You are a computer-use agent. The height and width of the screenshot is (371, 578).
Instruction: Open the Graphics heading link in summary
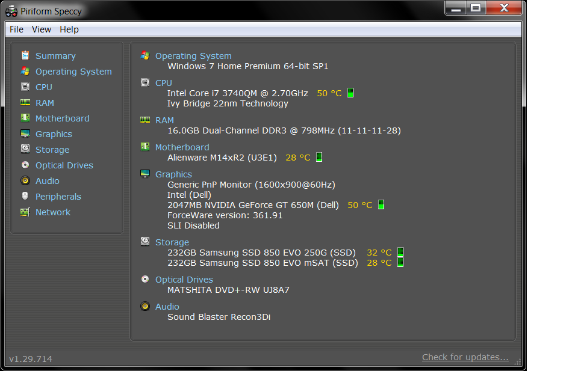173,174
